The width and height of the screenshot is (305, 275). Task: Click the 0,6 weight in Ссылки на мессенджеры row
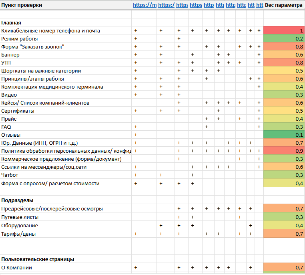click(284, 167)
